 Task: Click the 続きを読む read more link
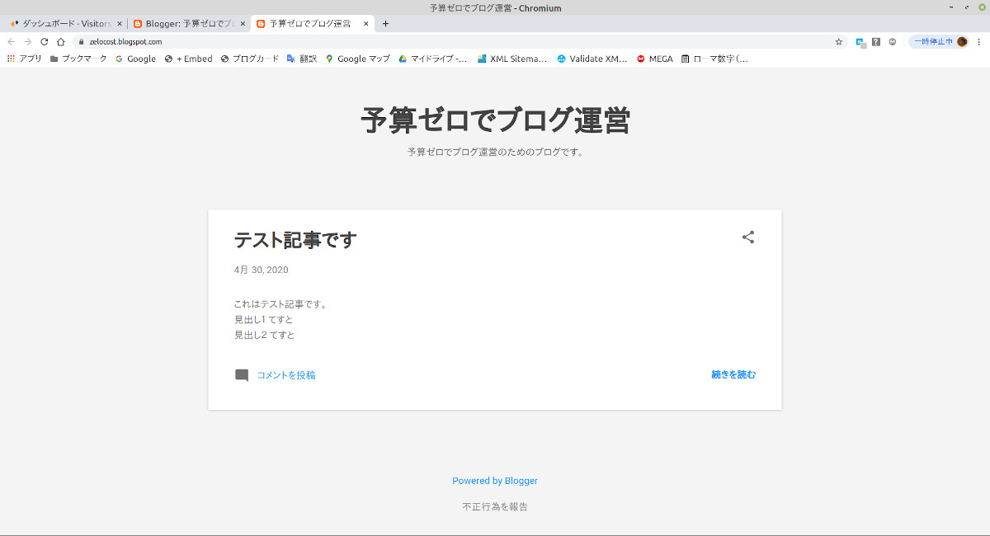(733, 374)
